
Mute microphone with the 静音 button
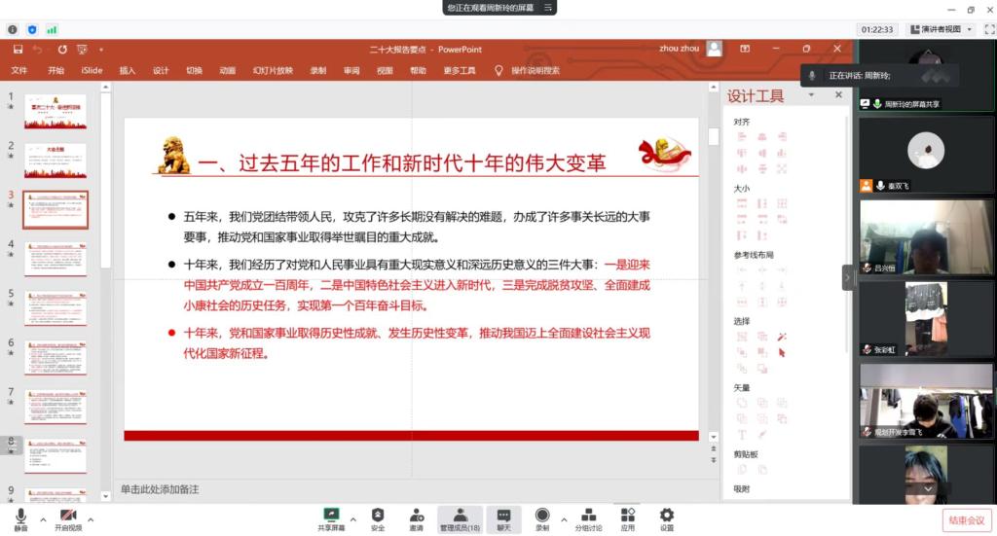pyautogui.click(x=20, y=517)
